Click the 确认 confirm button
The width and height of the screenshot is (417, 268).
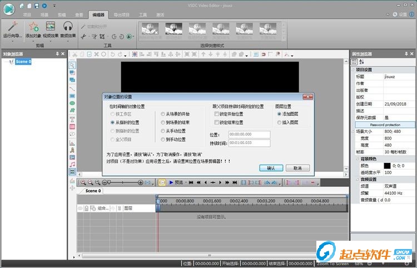[x=271, y=168]
